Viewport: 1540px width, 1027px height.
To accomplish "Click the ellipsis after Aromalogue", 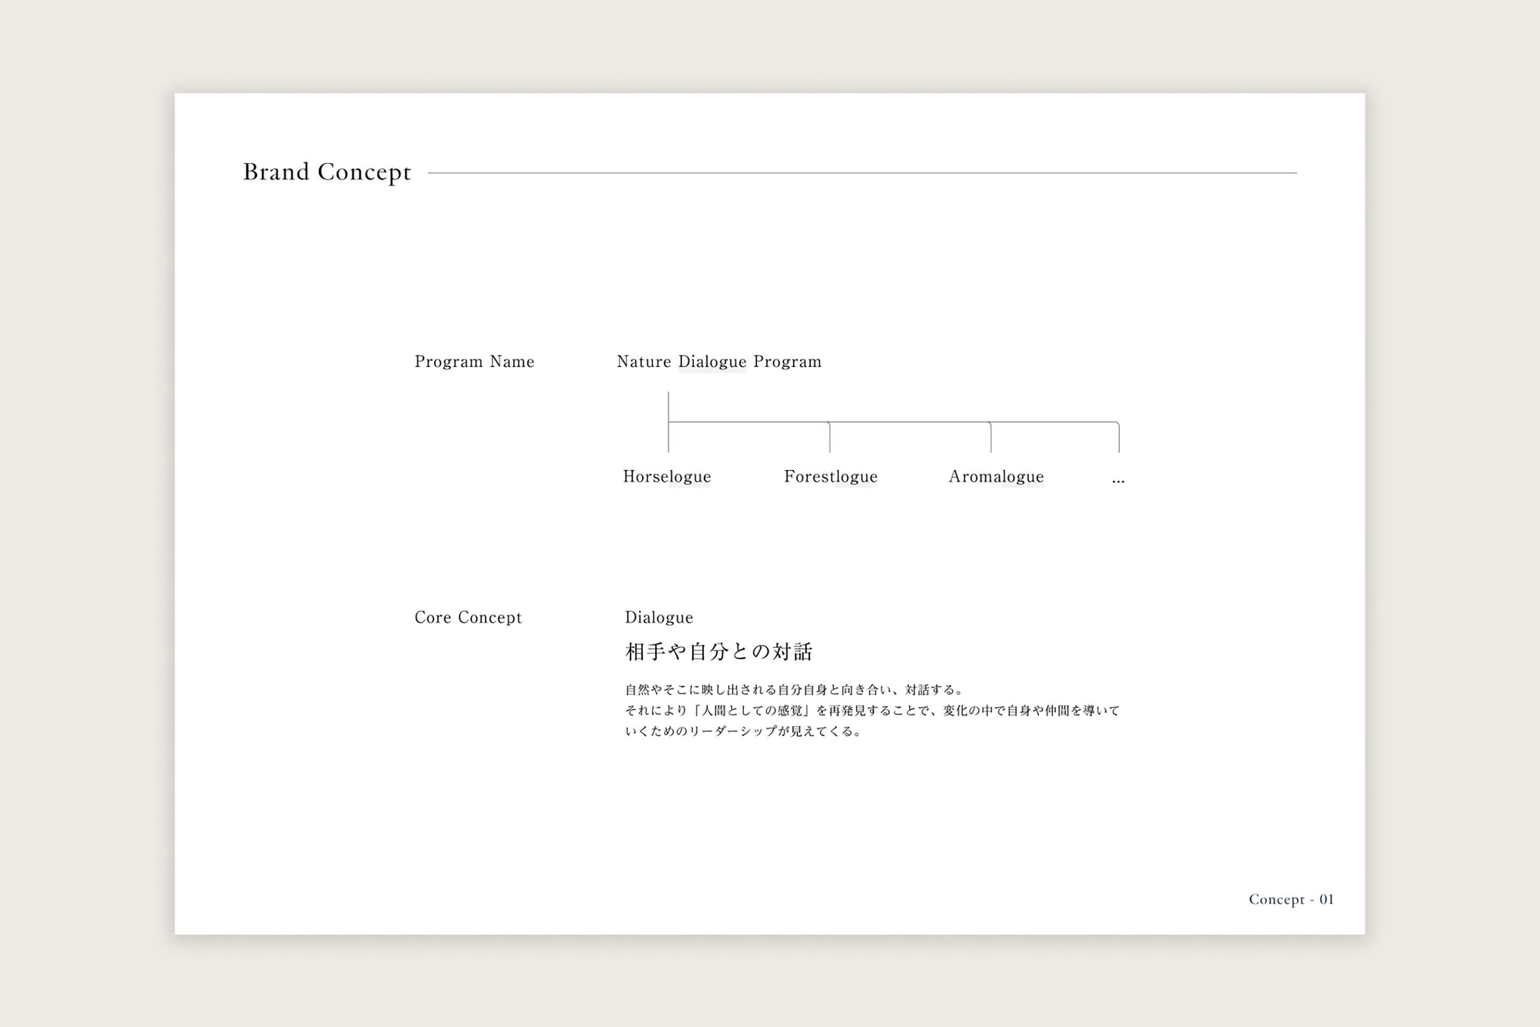I will point(1118,481).
